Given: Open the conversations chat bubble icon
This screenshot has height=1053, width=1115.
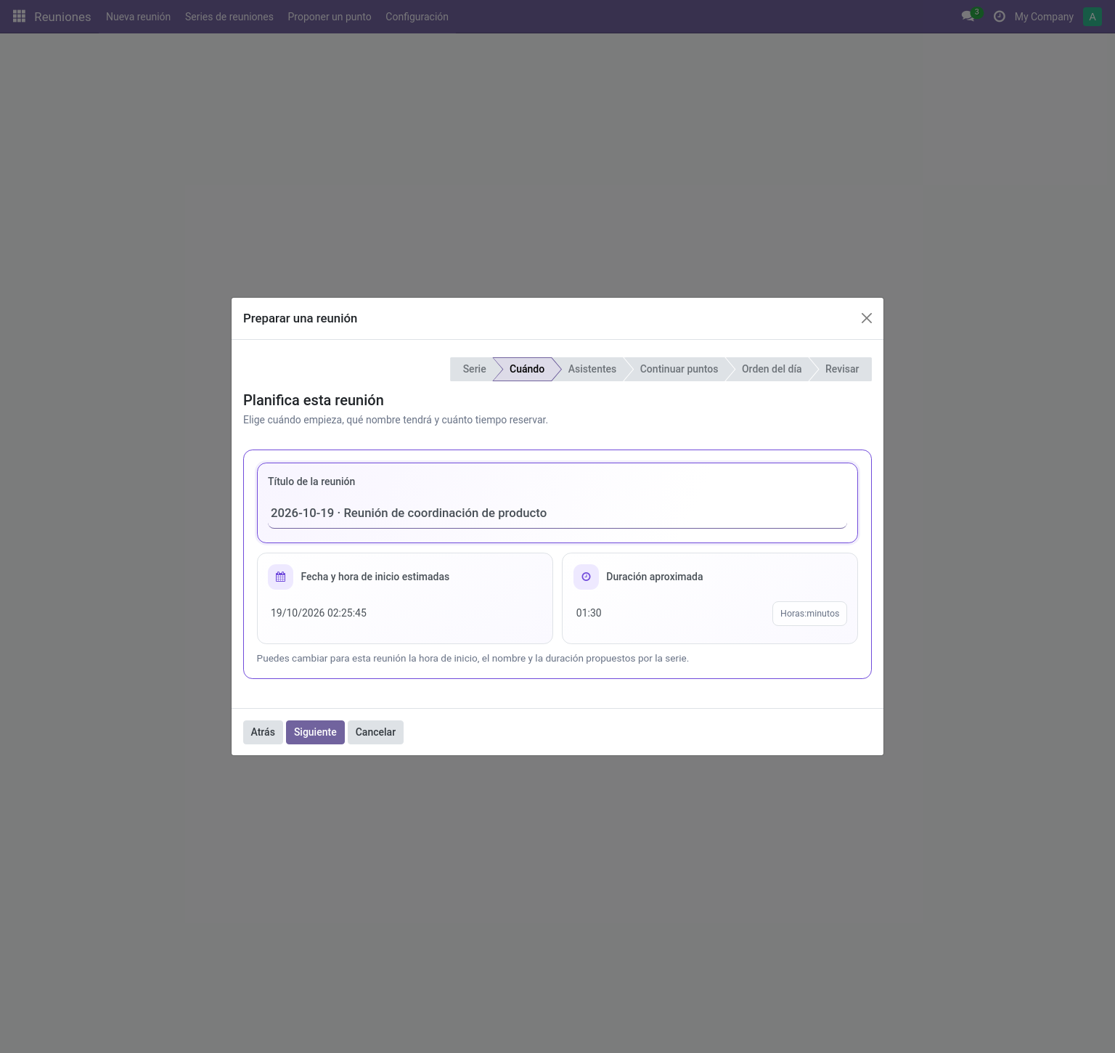Looking at the screenshot, I should click(x=968, y=16).
